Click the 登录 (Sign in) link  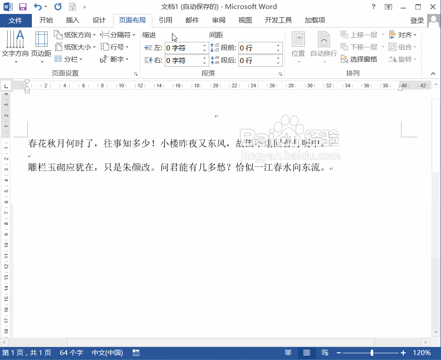pyautogui.click(x=417, y=20)
